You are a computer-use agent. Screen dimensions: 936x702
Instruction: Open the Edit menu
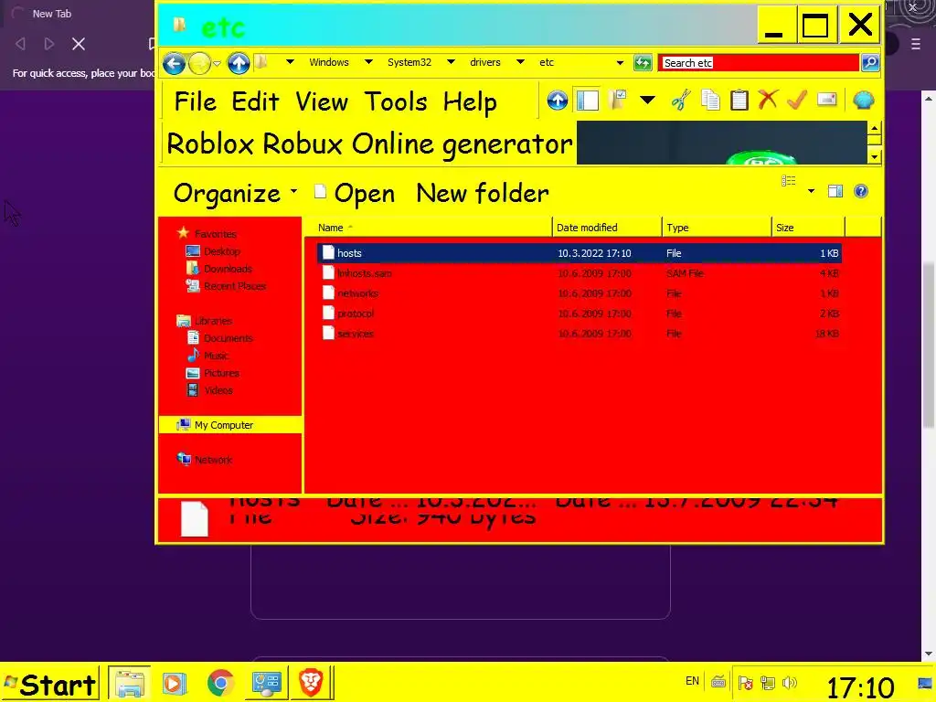pyautogui.click(x=255, y=101)
